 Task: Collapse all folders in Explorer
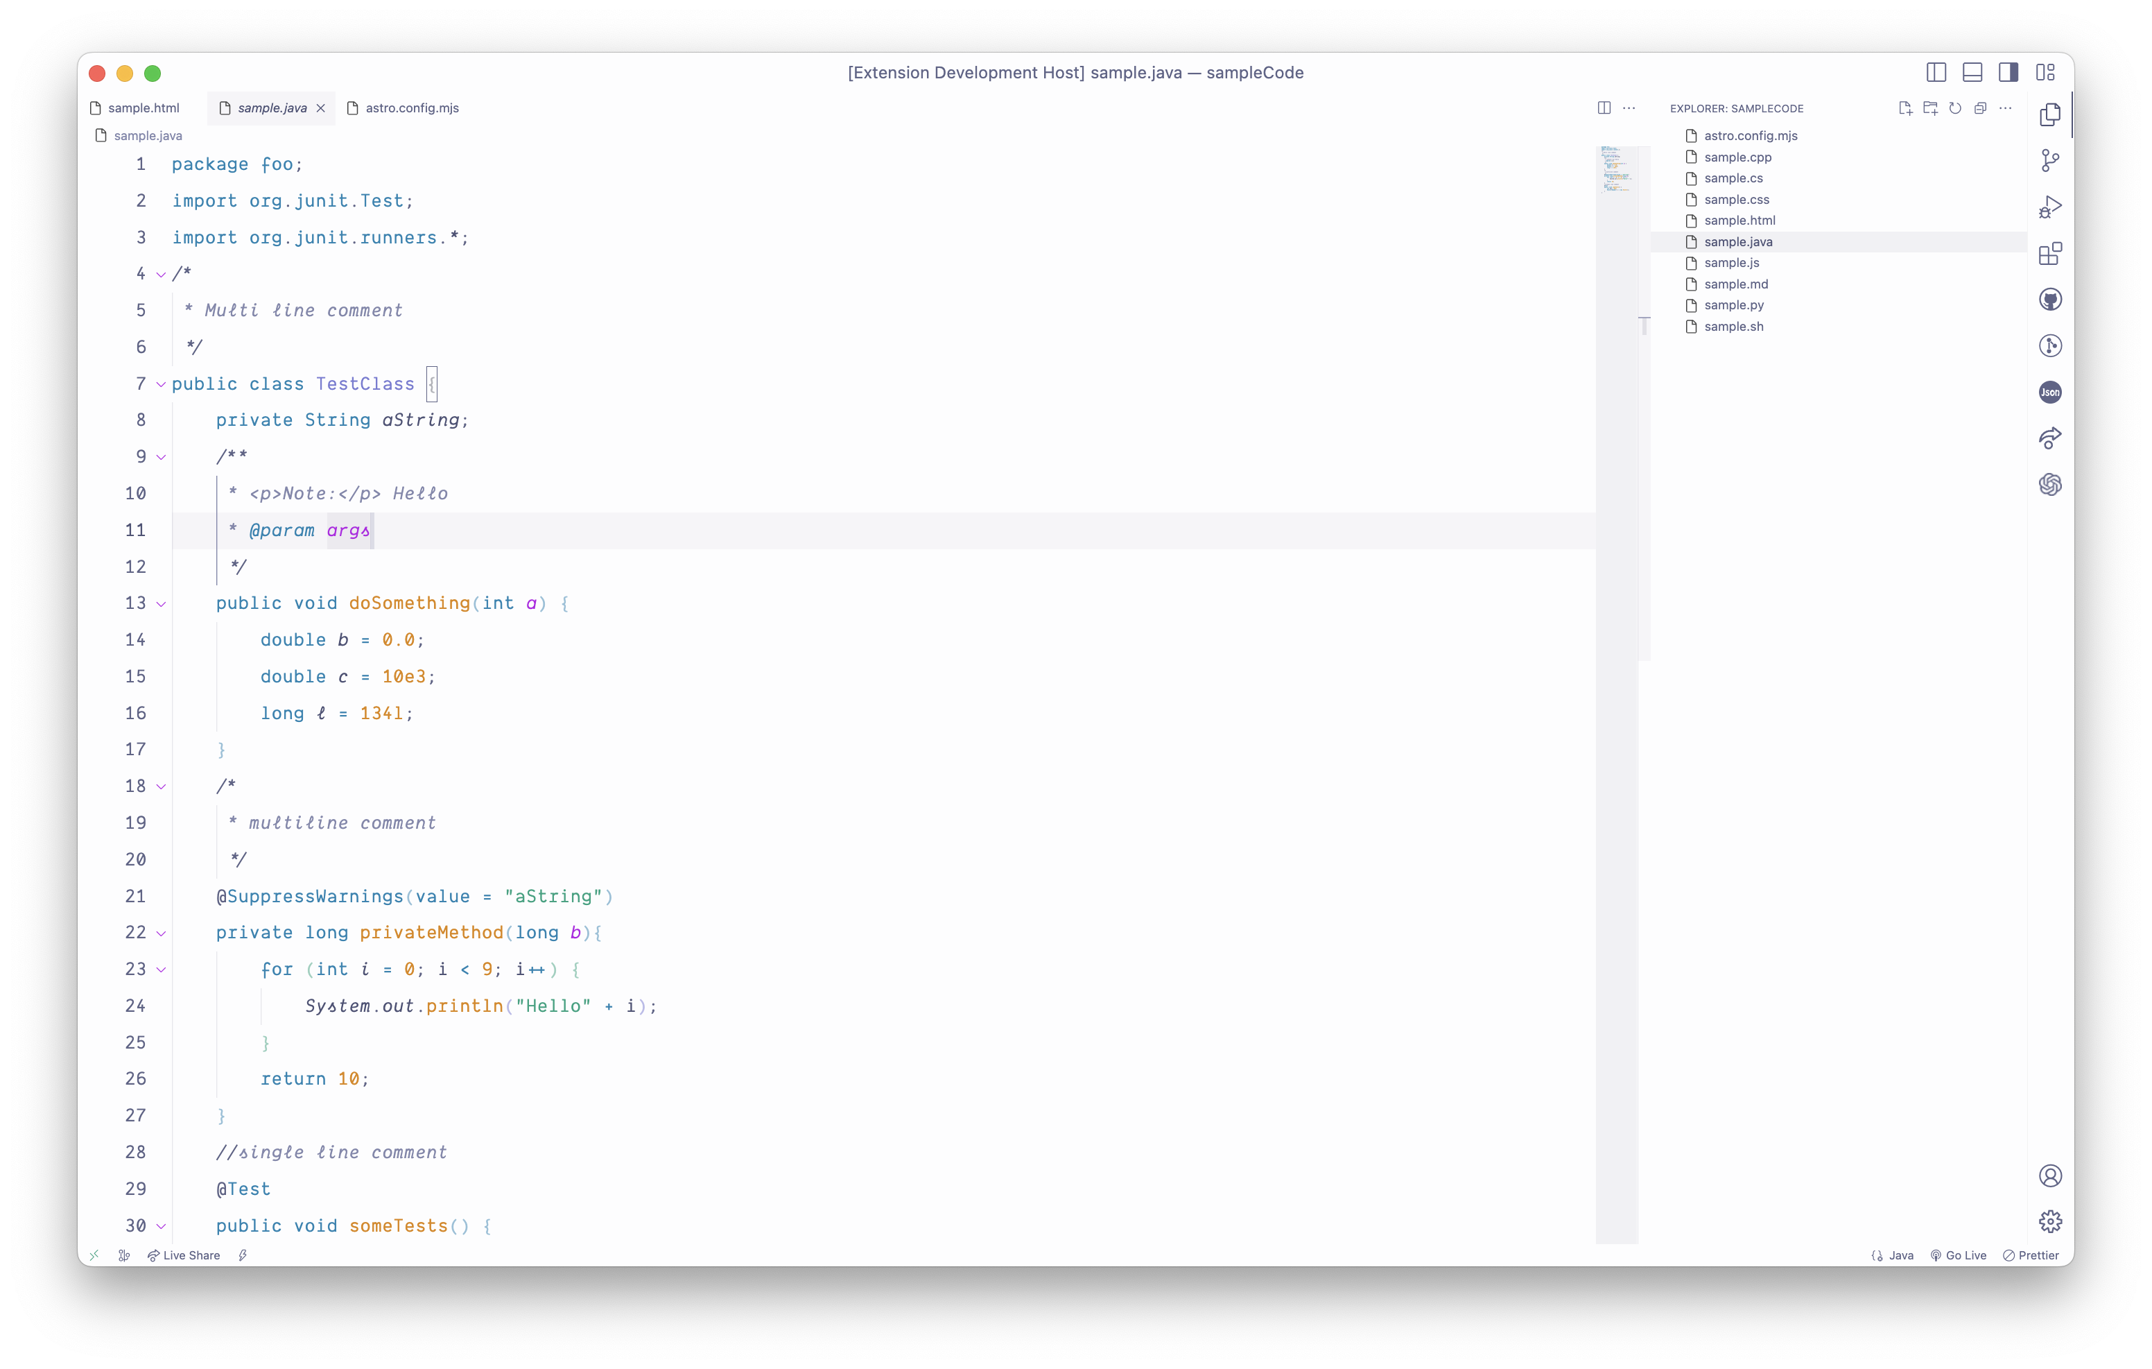pyautogui.click(x=1981, y=108)
